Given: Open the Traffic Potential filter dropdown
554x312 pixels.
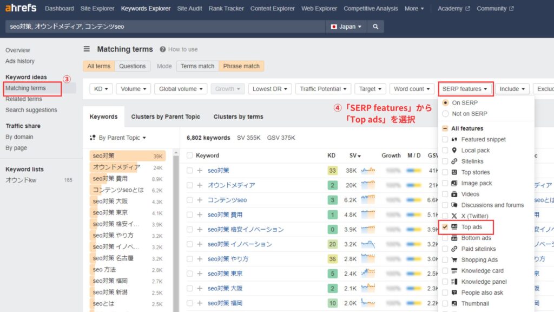Looking at the screenshot, I should pos(324,89).
